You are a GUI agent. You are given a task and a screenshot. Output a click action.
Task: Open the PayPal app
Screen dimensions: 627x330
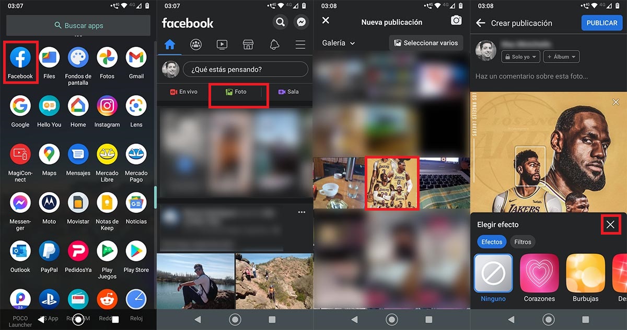pyautogui.click(x=49, y=251)
